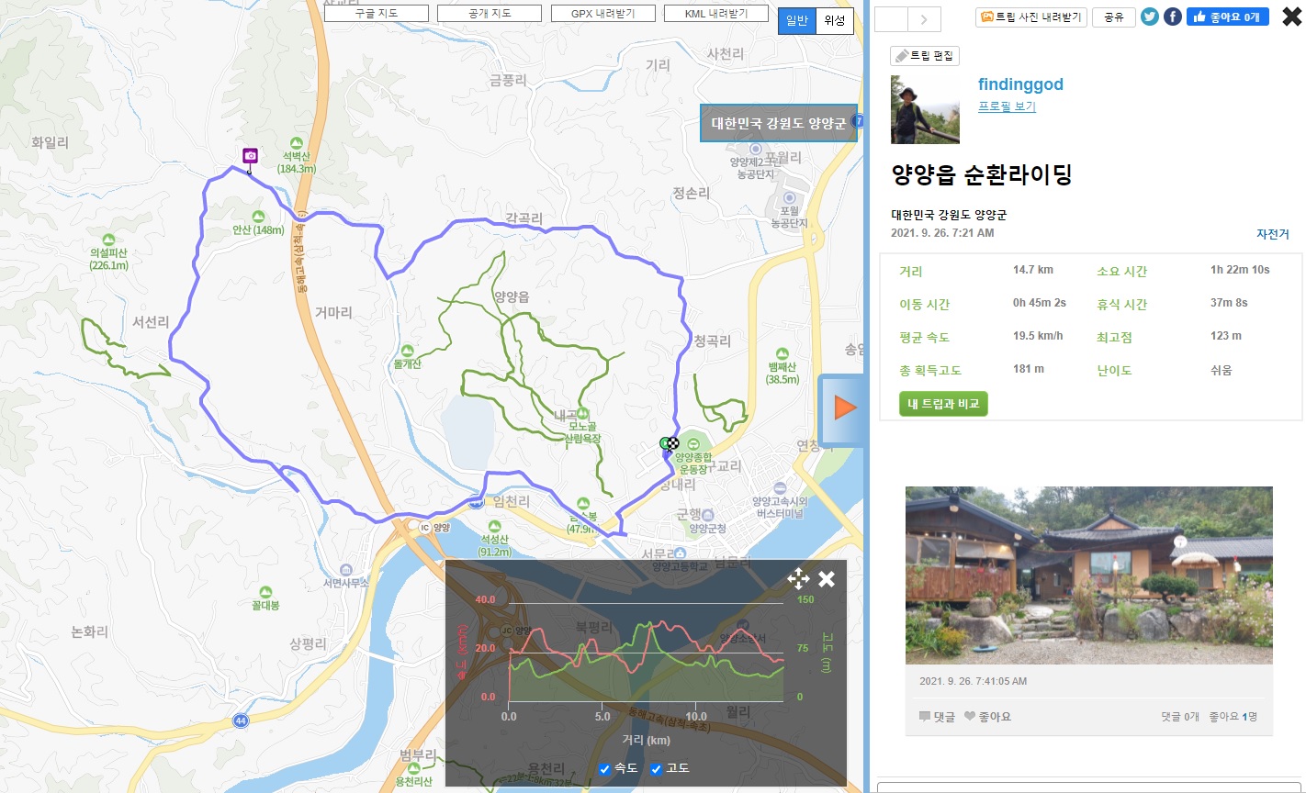Click the 양양종합운동장 stadium icon

point(693,444)
